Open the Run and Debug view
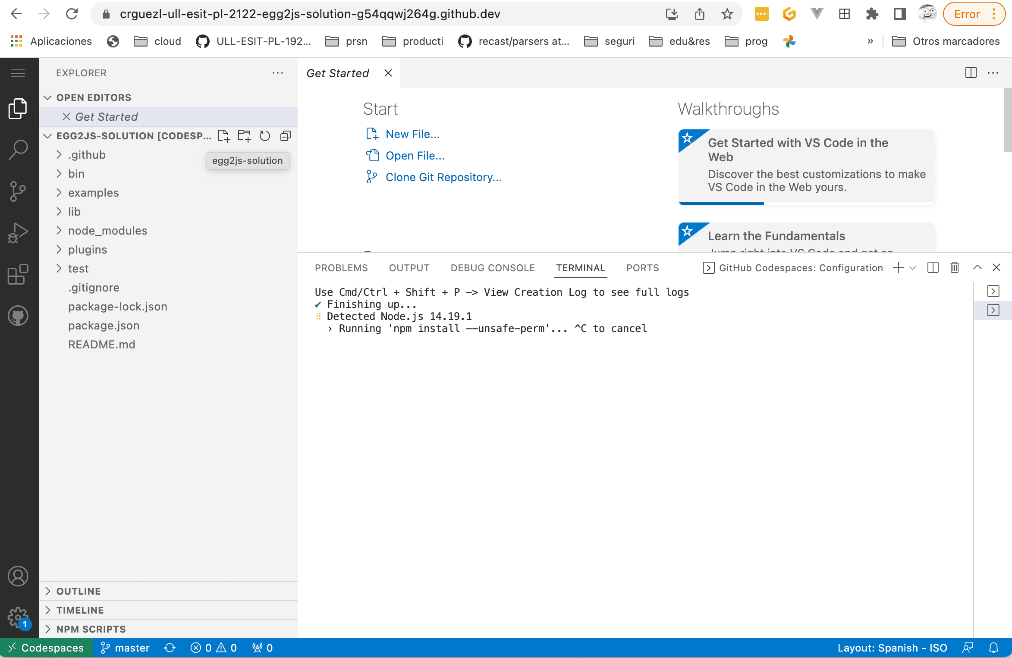 click(x=18, y=233)
